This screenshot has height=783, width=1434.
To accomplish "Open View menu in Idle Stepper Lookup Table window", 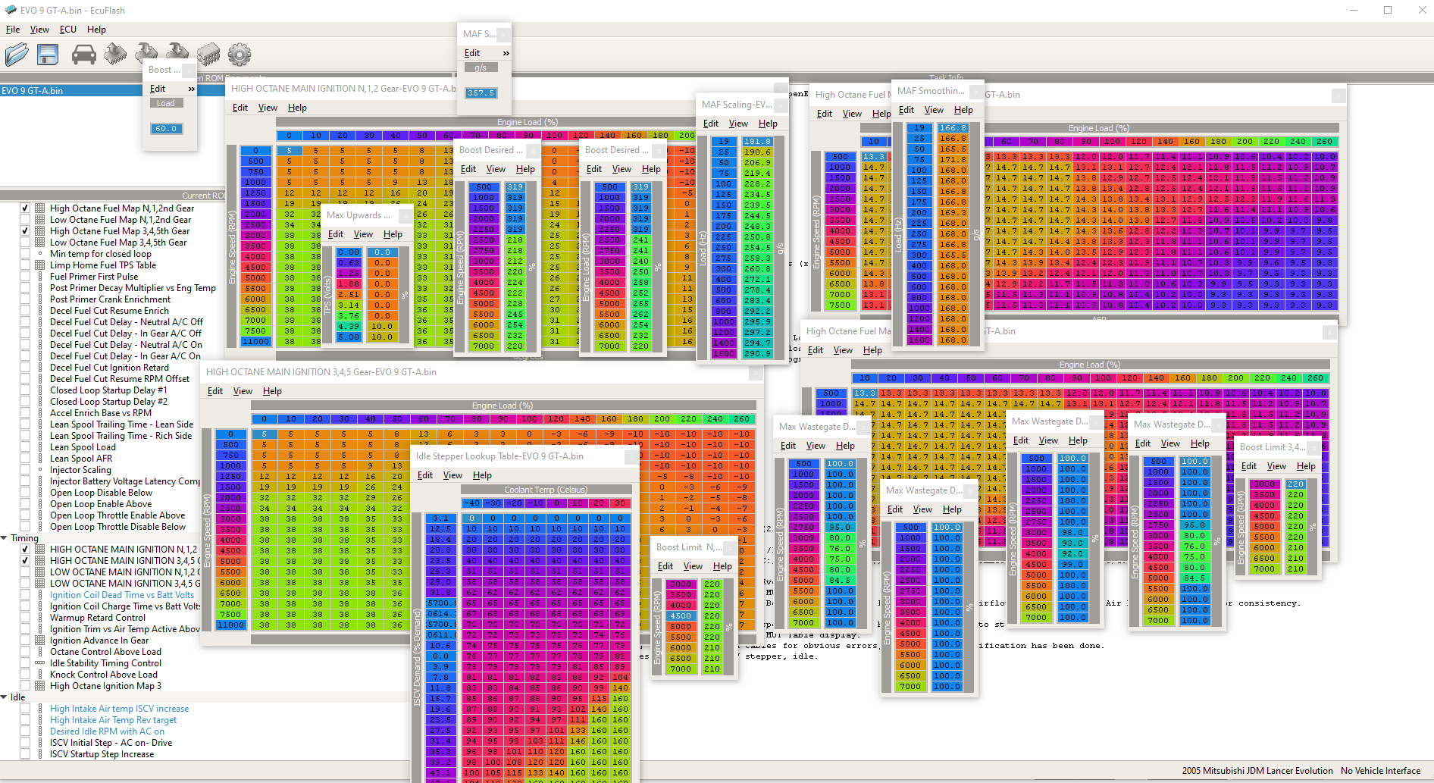I will click(452, 475).
